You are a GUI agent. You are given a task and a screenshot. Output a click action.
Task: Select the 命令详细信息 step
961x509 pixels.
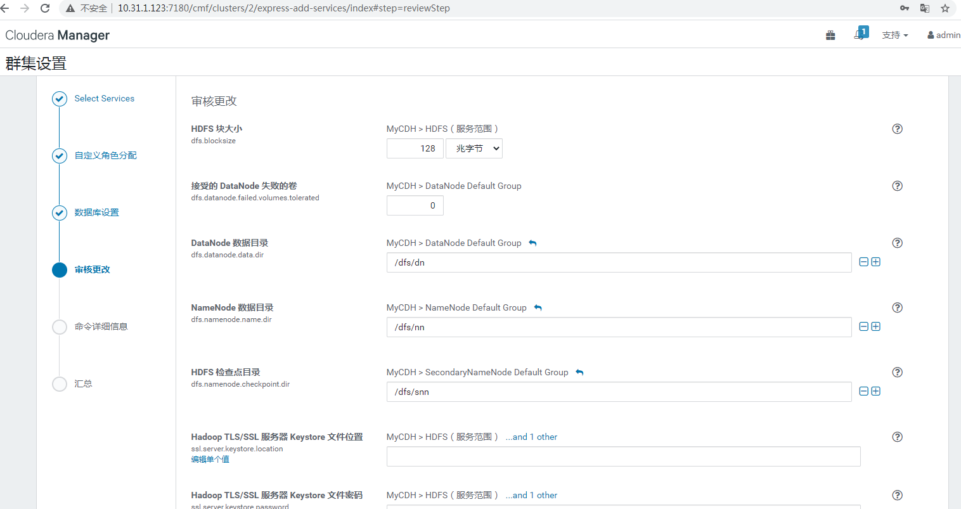101,326
